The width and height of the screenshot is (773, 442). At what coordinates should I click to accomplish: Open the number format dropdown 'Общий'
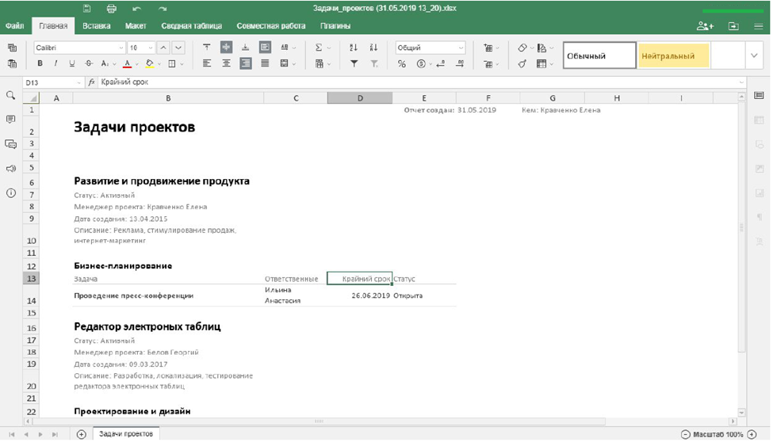(431, 48)
